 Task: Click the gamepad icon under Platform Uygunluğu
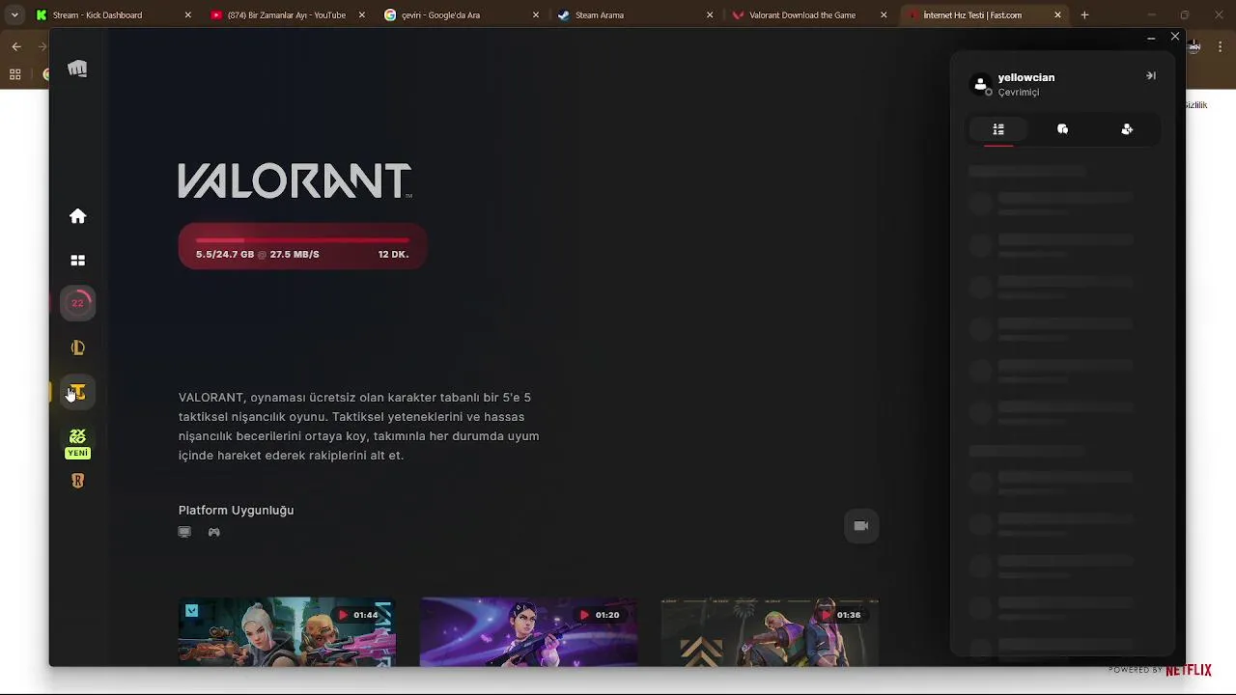click(214, 532)
